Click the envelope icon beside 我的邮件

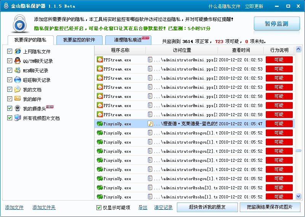[x=18, y=99]
